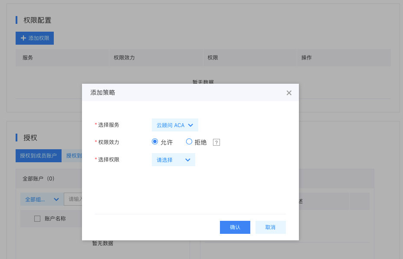The width and height of the screenshot is (403, 259).
Task: Click the 全部账户 (0) panel header
Action: point(39,179)
